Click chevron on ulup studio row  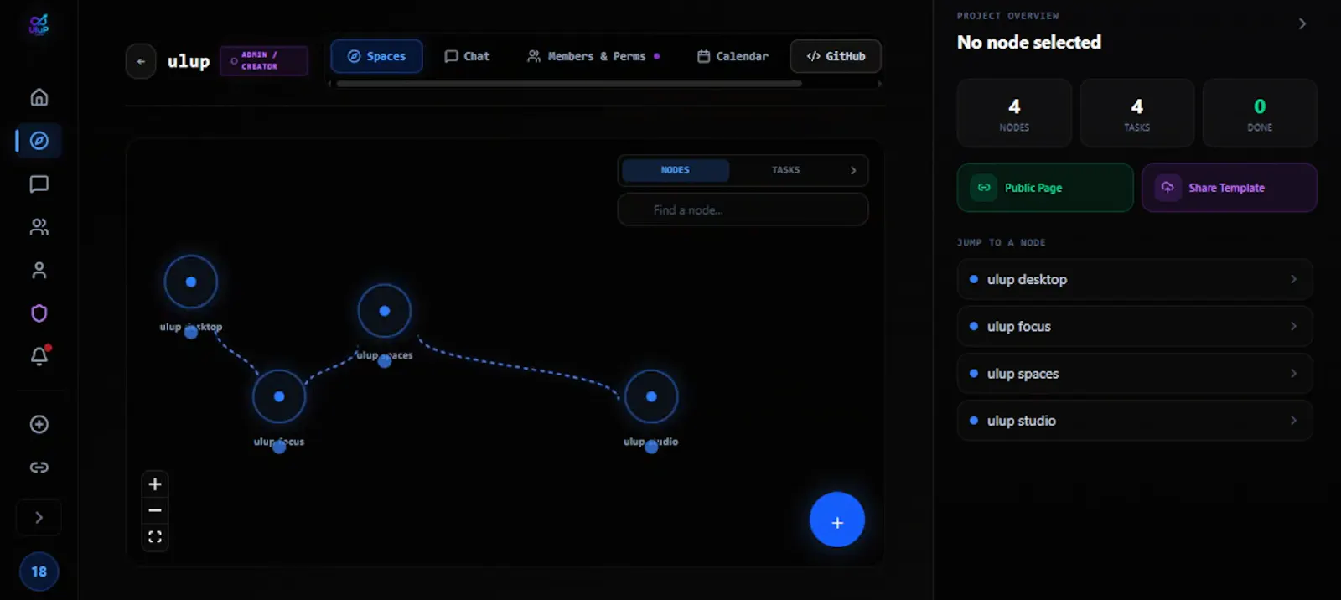1293,421
